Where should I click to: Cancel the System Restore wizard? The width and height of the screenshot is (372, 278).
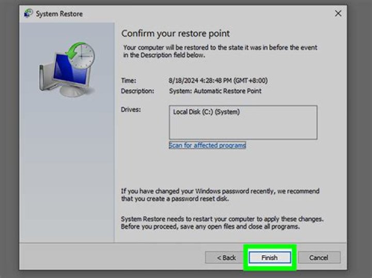(319, 257)
